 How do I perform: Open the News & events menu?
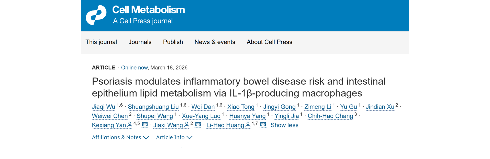pos(215,42)
